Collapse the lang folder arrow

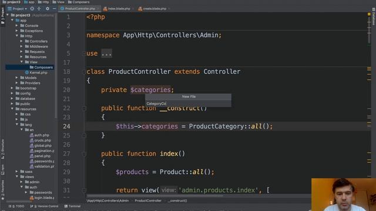pos(16,125)
